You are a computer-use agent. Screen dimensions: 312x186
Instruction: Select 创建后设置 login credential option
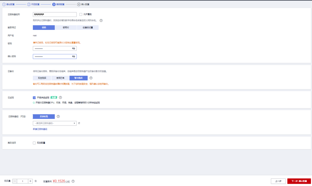(x=88, y=27)
